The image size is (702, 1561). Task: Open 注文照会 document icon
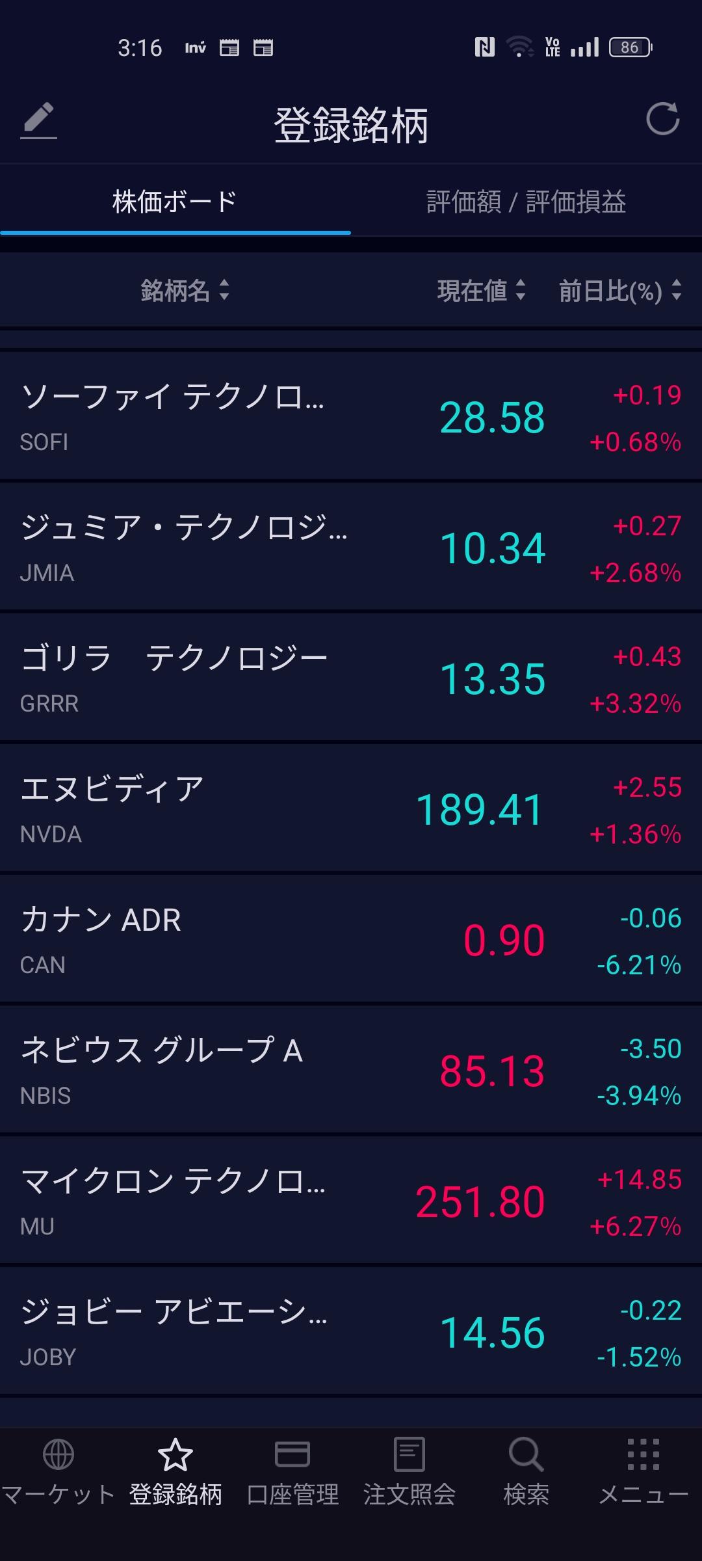[x=409, y=1454]
